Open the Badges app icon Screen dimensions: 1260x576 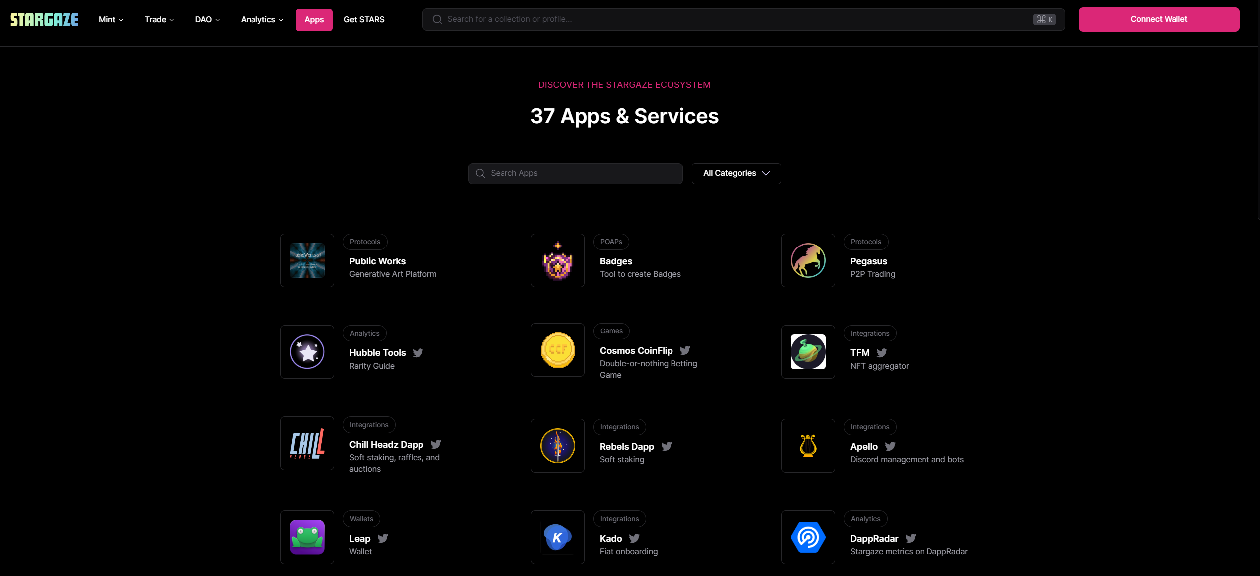pos(558,260)
